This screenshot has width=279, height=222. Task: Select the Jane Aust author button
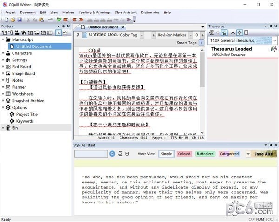(x=264, y=154)
